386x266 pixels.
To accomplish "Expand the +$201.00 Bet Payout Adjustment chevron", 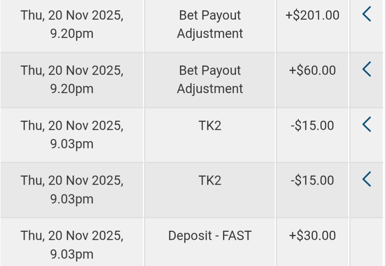I will [366, 15].
